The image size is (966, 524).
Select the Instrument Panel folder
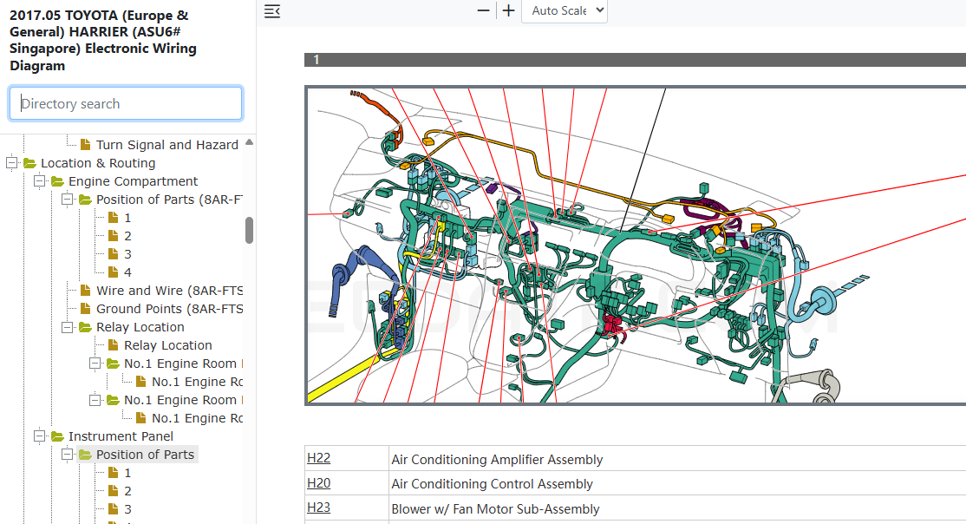[121, 436]
